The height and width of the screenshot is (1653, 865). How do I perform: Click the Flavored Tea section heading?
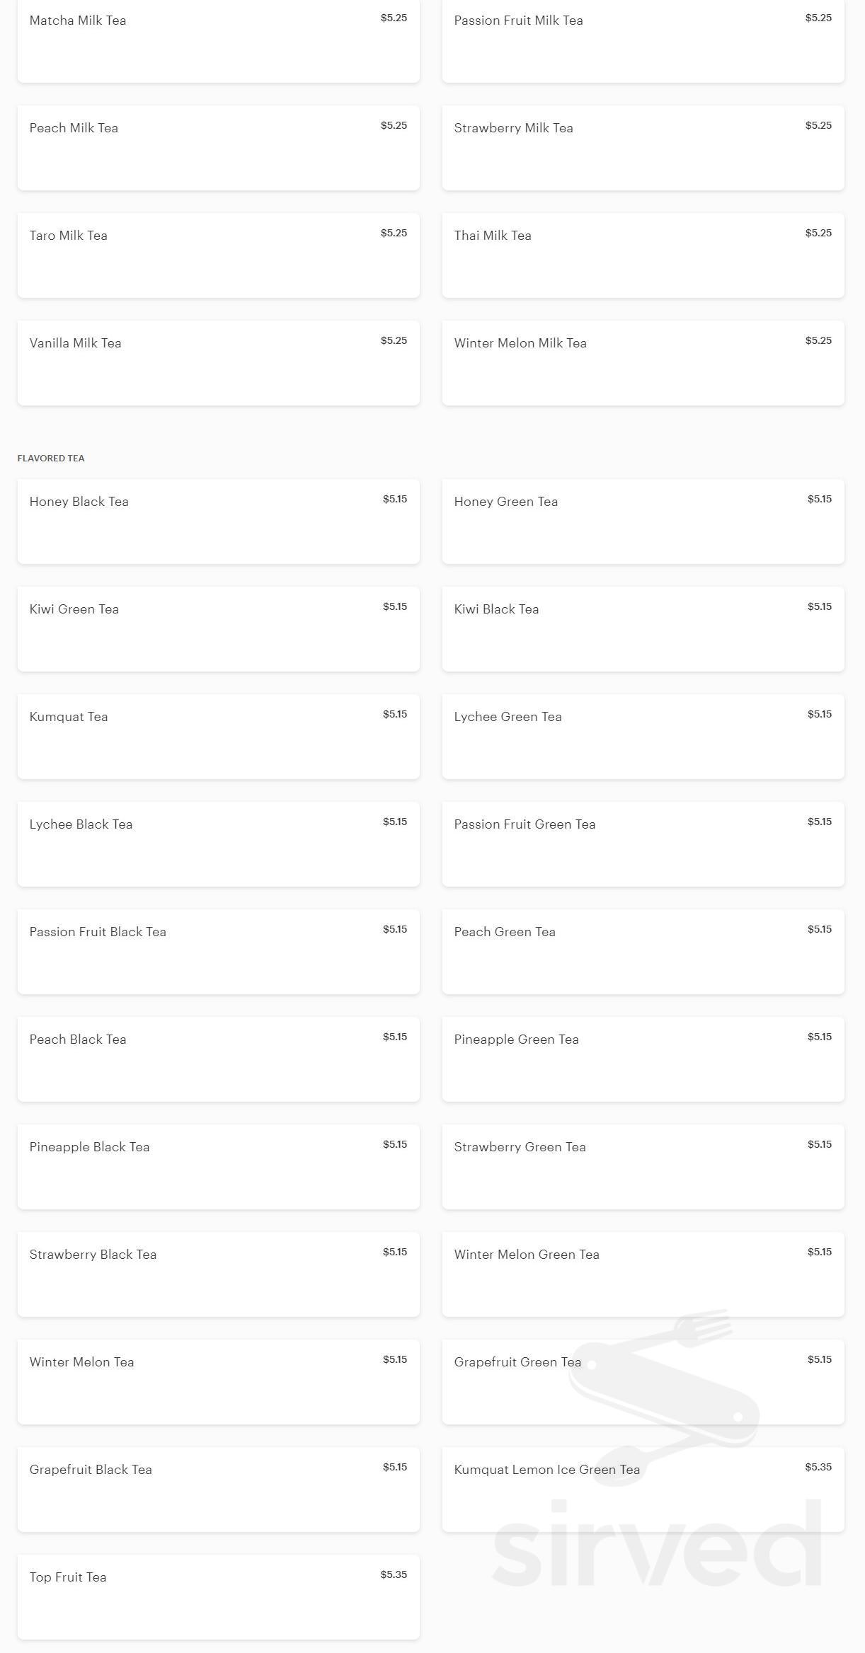click(51, 458)
